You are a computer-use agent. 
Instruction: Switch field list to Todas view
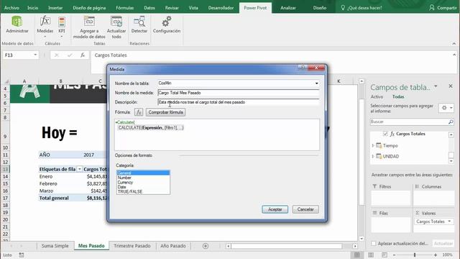click(398, 96)
